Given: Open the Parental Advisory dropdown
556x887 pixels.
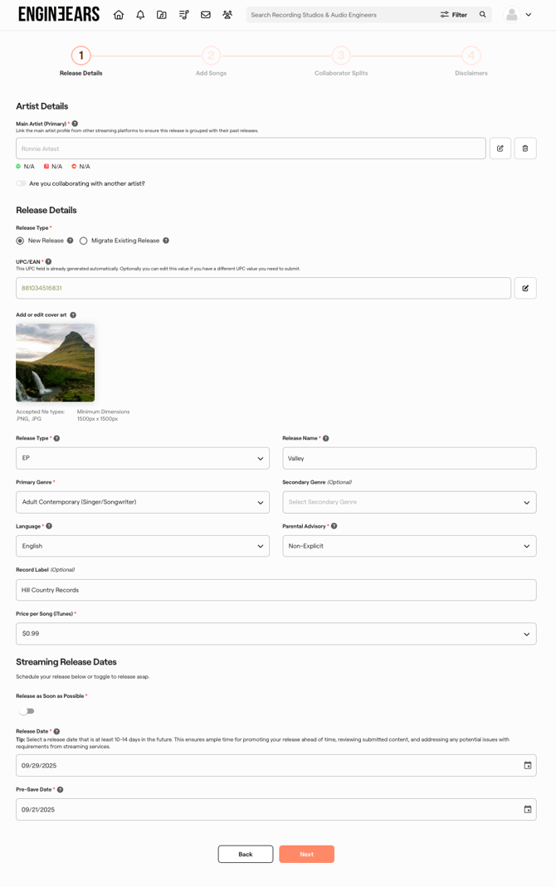Looking at the screenshot, I should [x=409, y=546].
